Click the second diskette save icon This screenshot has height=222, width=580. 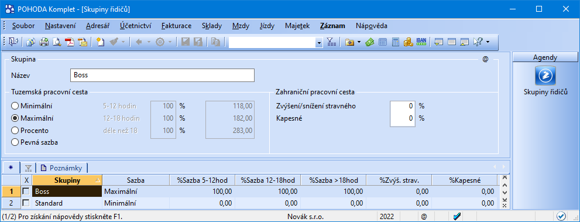198,42
